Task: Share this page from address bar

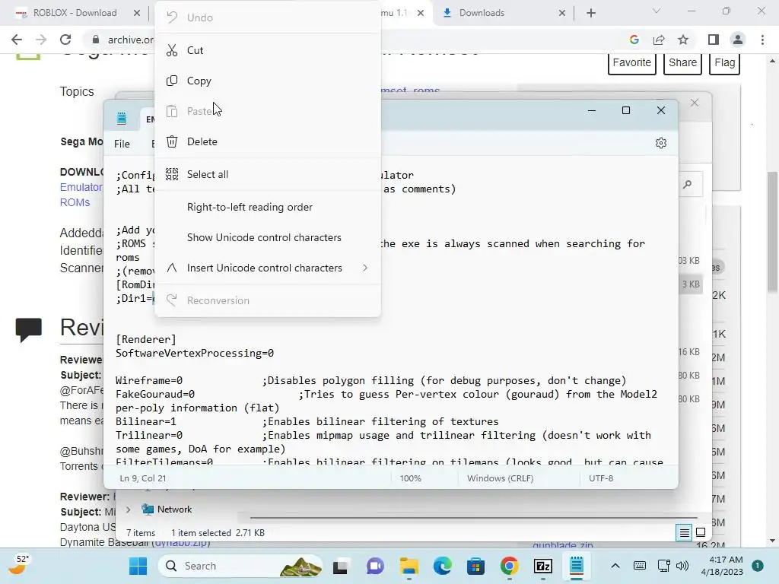Action: tap(659, 40)
